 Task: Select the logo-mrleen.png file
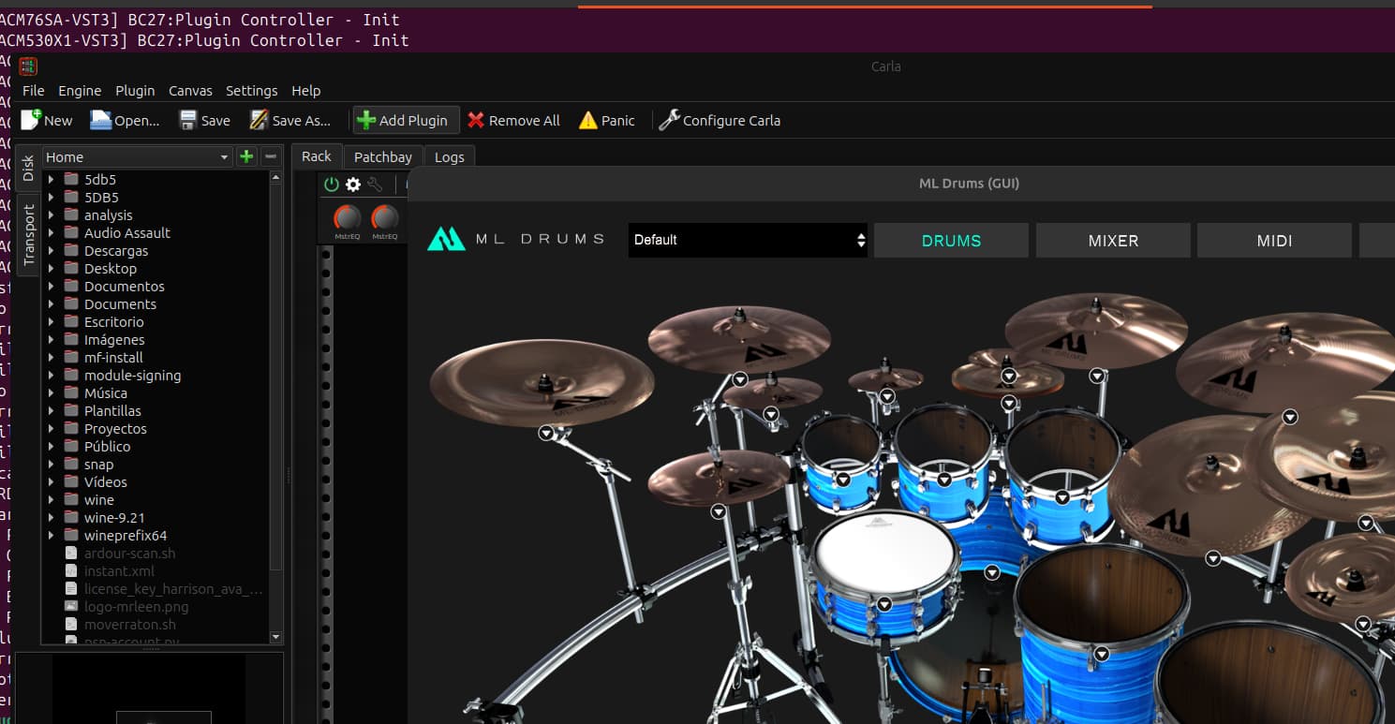[136, 607]
